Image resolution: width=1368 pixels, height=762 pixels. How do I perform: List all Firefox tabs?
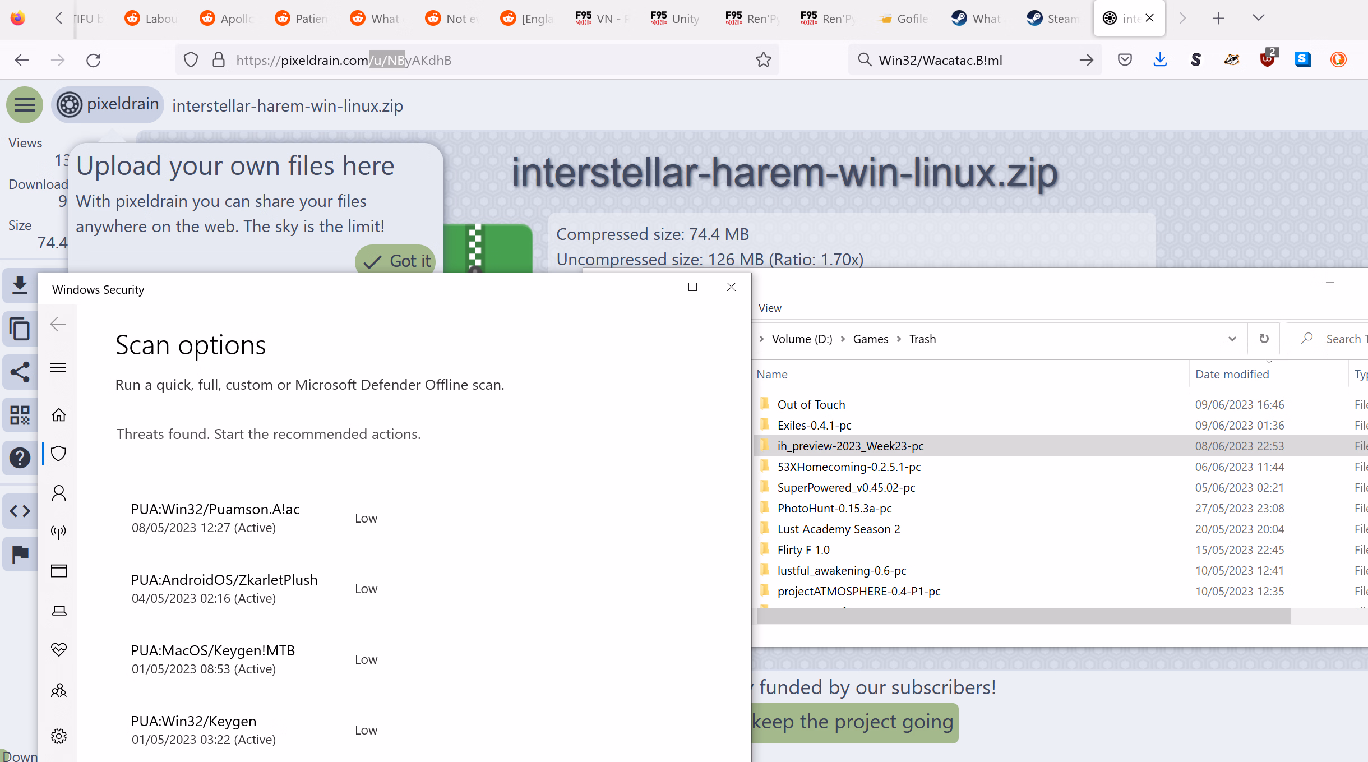[1259, 18]
